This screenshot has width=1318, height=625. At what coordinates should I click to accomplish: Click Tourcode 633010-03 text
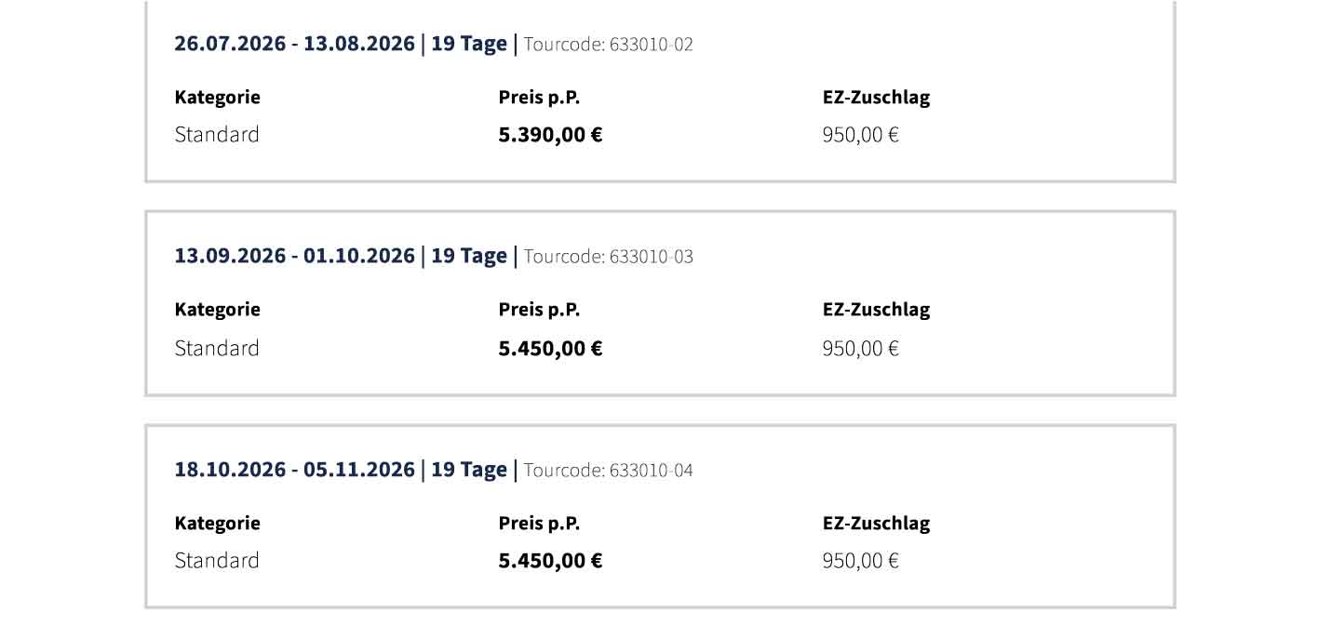[609, 257]
